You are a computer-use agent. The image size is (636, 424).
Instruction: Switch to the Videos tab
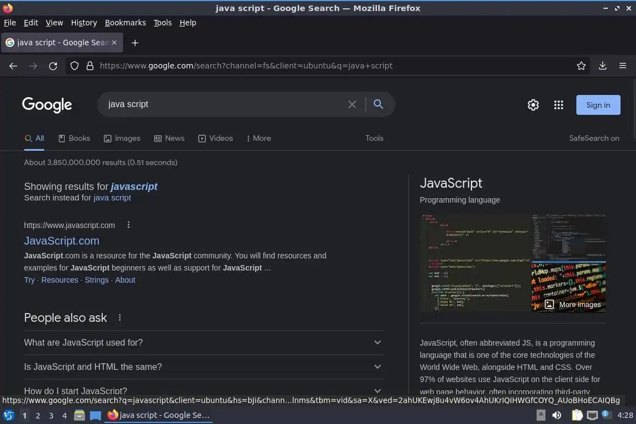pyautogui.click(x=215, y=139)
